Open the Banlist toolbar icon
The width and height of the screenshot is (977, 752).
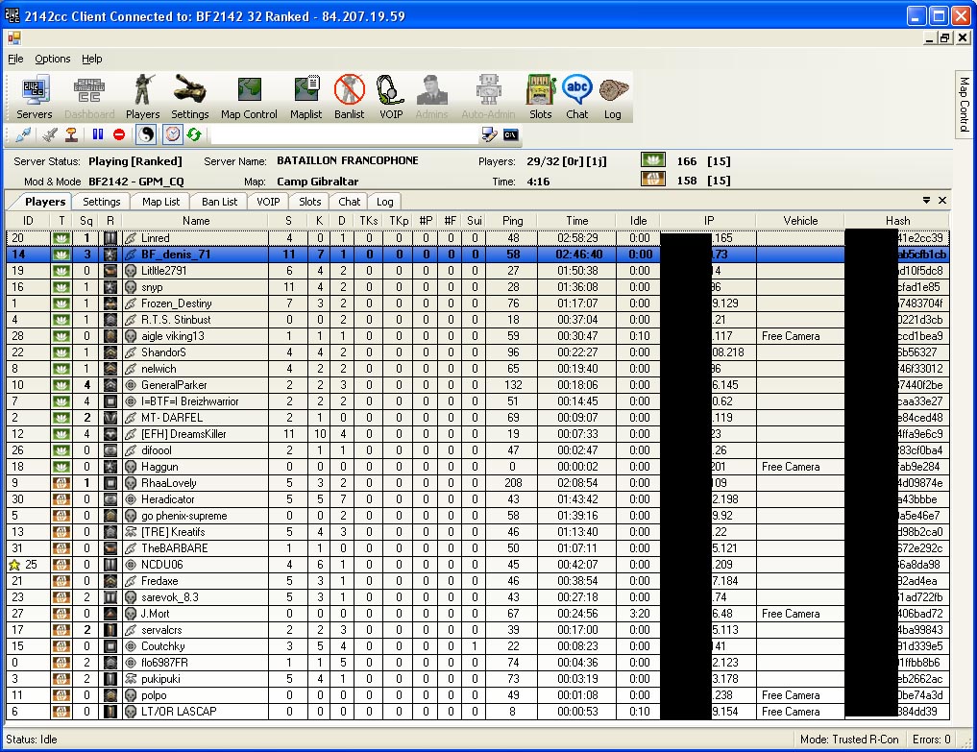pyautogui.click(x=349, y=98)
